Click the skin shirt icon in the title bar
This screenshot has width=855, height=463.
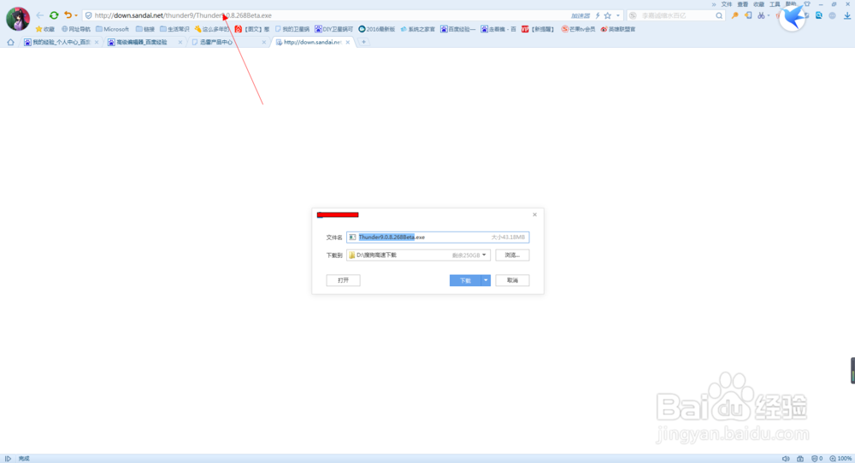(807, 3)
